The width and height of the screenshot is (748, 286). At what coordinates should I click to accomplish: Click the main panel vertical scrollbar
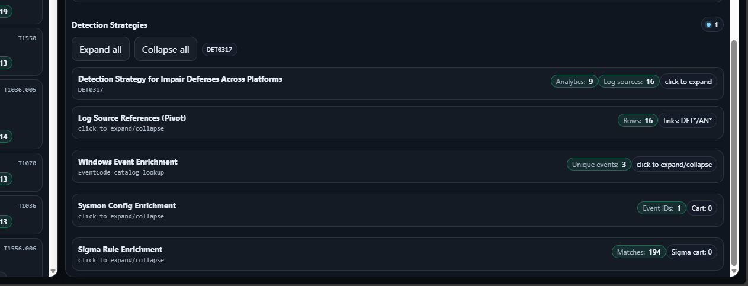734,153
